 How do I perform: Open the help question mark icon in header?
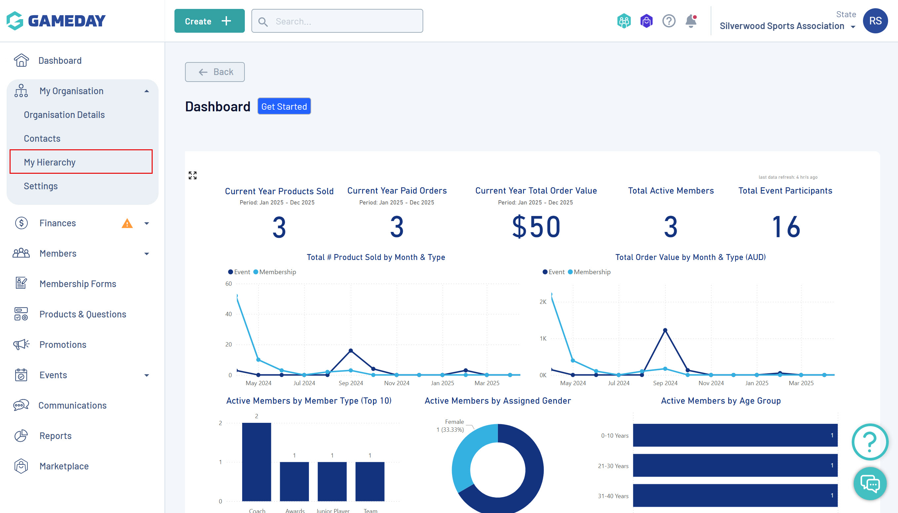pyautogui.click(x=669, y=21)
